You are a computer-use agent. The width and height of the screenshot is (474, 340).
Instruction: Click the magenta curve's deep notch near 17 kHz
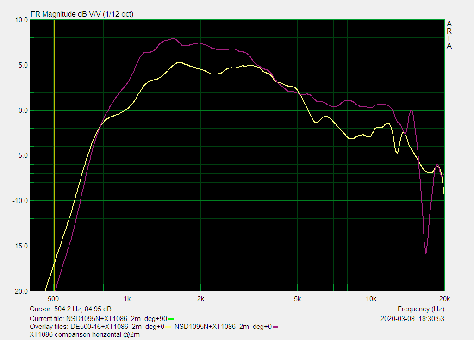[x=426, y=253]
